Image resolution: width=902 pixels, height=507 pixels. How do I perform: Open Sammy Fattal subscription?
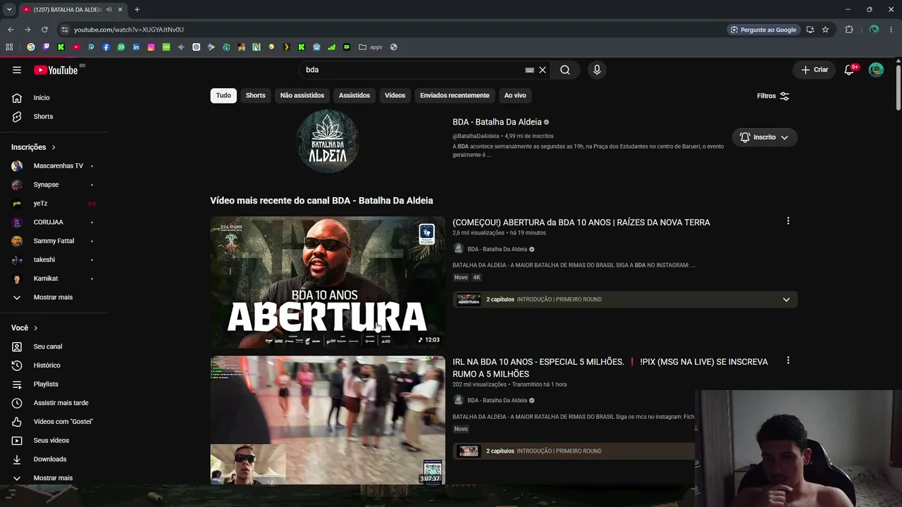54,241
